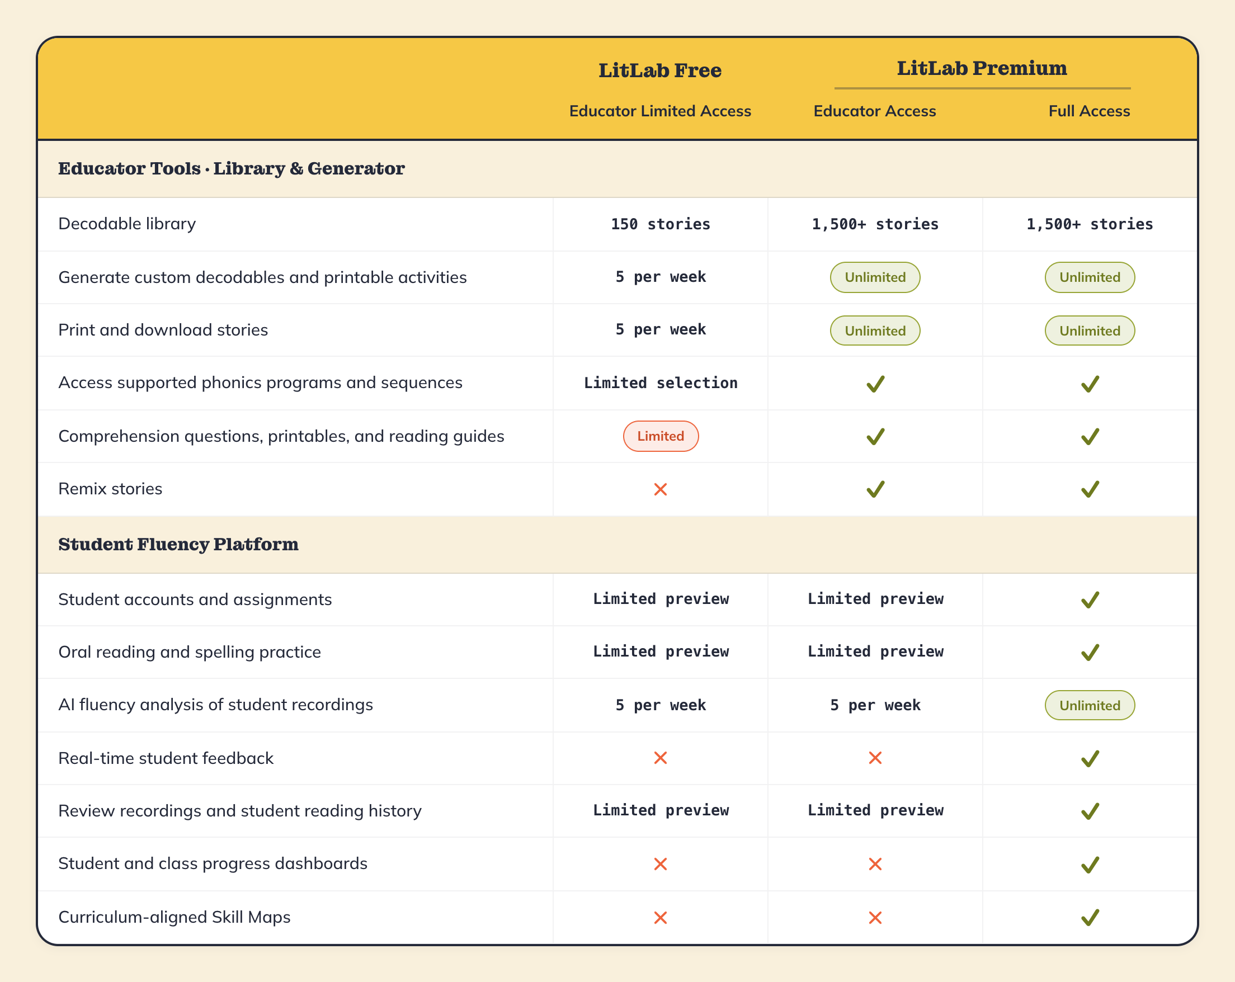Click Full Access checkmark for Comprehension questions row
Image resolution: width=1235 pixels, height=982 pixels.
(x=1090, y=436)
